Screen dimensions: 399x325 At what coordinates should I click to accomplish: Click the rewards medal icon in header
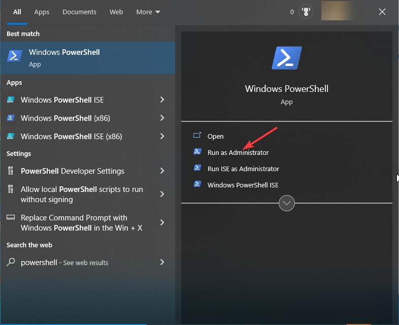coord(306,12)
